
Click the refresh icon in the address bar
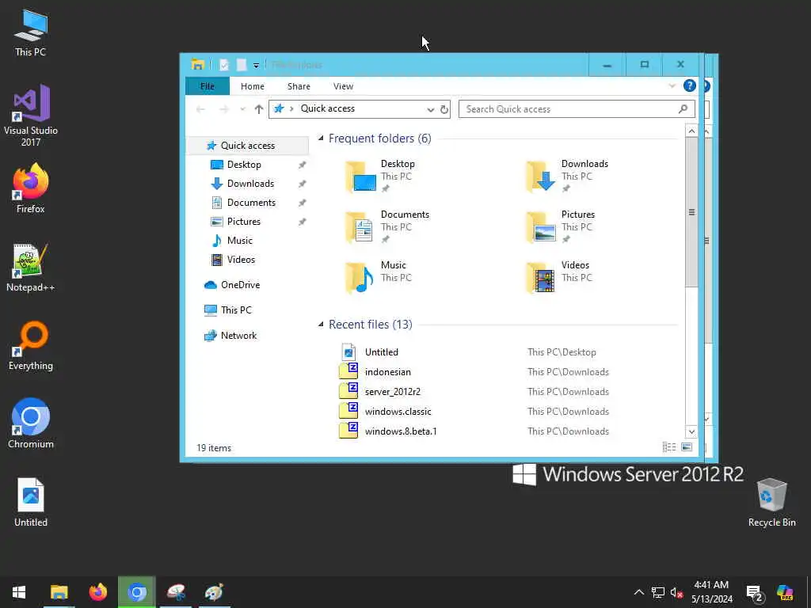click(444, 109)
